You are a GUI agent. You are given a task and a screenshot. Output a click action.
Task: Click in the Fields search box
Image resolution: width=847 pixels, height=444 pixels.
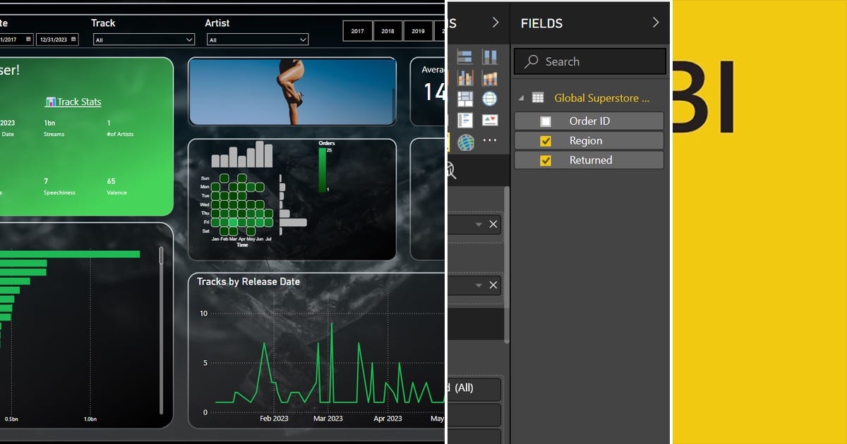tap(589, 61)
